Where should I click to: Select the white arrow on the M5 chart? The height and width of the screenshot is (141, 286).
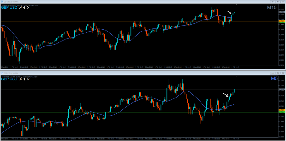225,95
